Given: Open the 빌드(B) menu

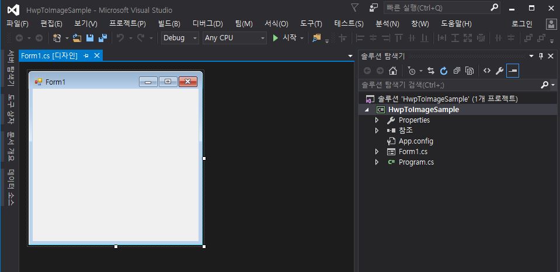Looking at the screenshot, I should (x=169, y=24).
